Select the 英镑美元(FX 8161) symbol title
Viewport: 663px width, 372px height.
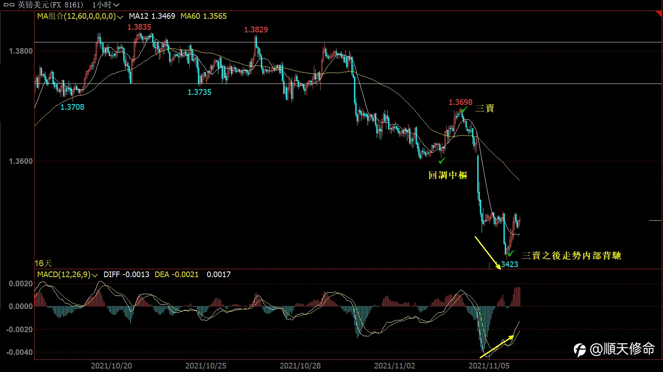pos(50,5)
